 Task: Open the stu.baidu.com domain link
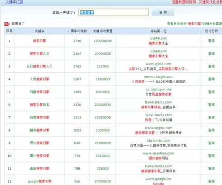[x=159, y=141]
